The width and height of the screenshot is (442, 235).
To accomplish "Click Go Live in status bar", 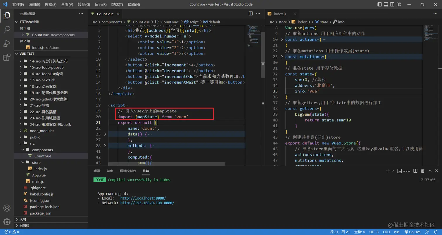I will (412, 232).
